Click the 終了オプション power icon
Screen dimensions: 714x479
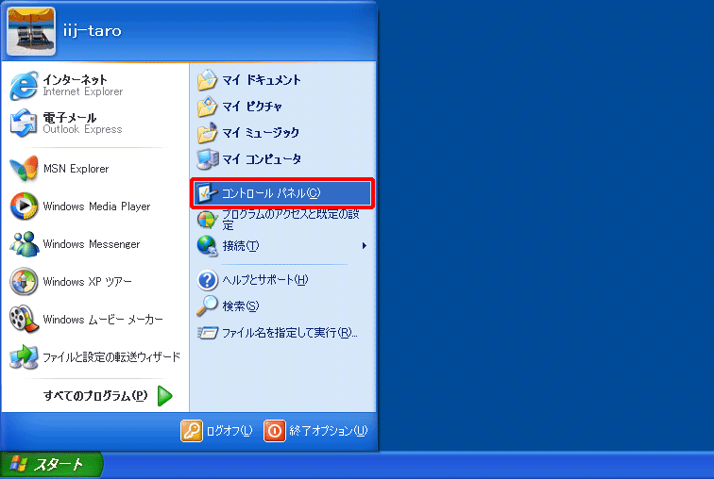point(275,430)
